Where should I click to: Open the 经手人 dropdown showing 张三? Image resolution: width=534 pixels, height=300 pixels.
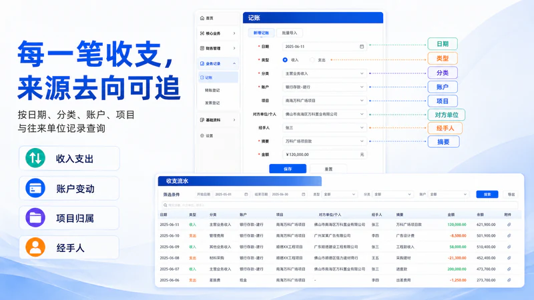[324, 128]
